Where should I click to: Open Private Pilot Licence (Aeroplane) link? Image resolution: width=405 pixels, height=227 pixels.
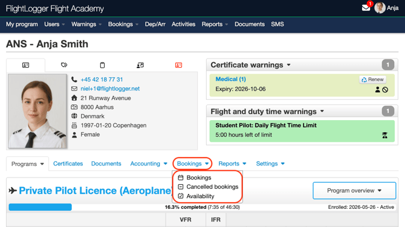coord(96,191)
